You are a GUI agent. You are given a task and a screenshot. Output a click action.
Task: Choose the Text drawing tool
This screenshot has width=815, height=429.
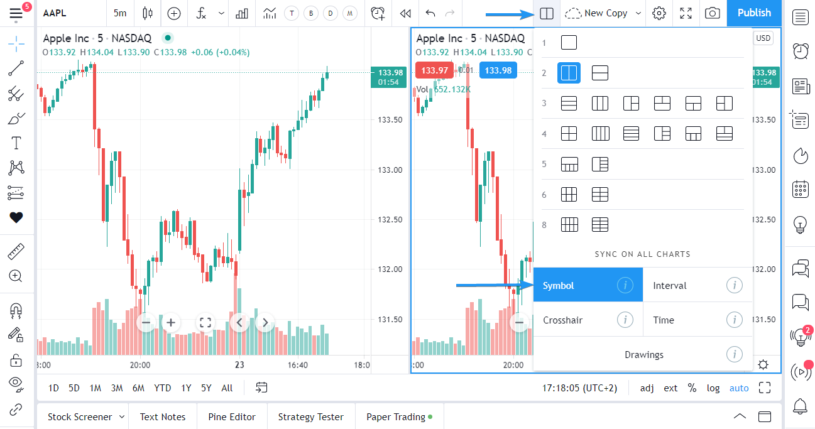coord(16,143)
